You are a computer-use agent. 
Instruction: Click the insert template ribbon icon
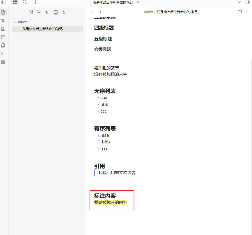(3, 45)
